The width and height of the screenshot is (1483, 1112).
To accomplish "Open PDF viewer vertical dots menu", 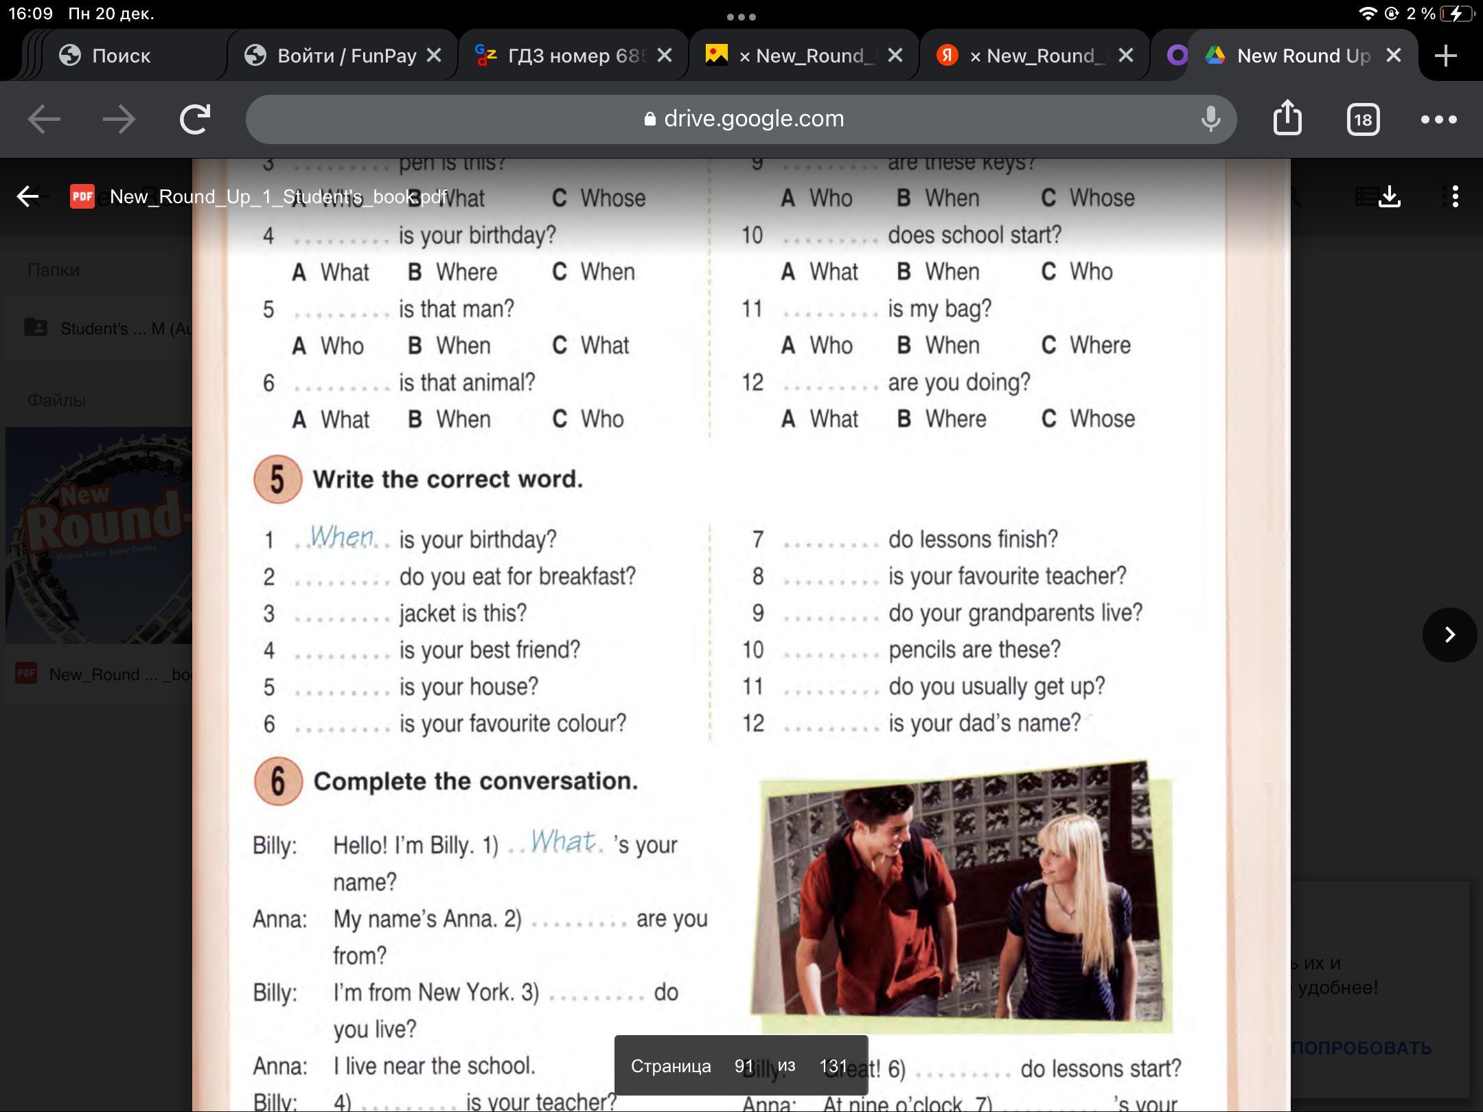I will click(1455, 196).
